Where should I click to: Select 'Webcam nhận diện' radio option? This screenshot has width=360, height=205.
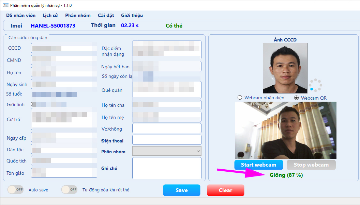pos(240,98)
